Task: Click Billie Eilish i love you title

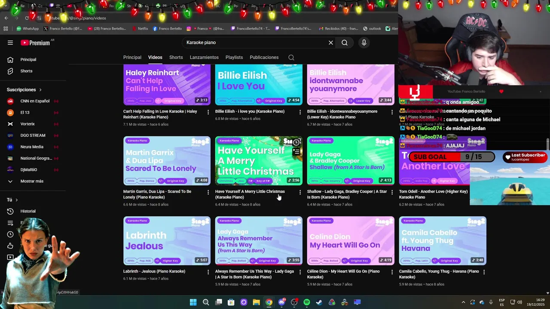Action: (250, 111)
